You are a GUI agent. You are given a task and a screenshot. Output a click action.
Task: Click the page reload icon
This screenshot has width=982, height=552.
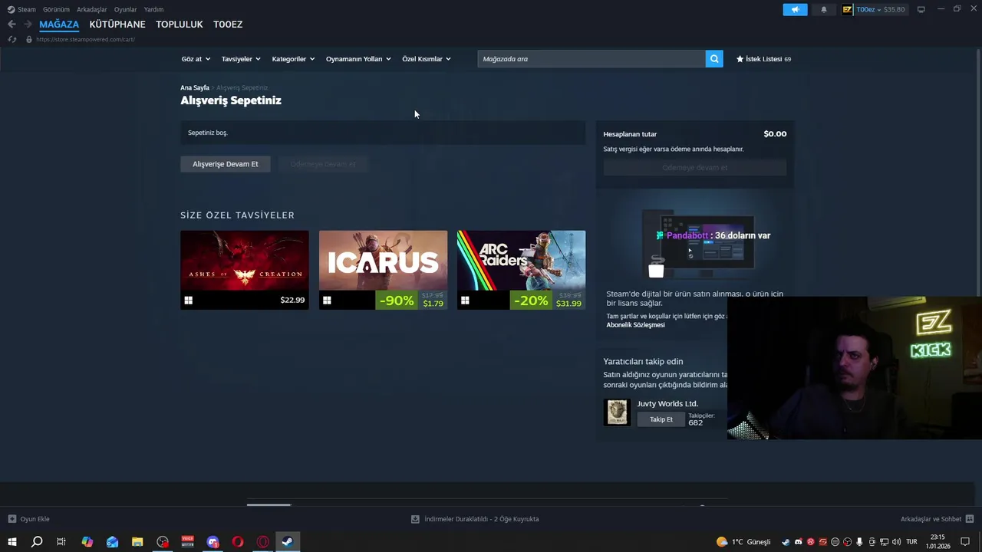click(x=12, y=39)
